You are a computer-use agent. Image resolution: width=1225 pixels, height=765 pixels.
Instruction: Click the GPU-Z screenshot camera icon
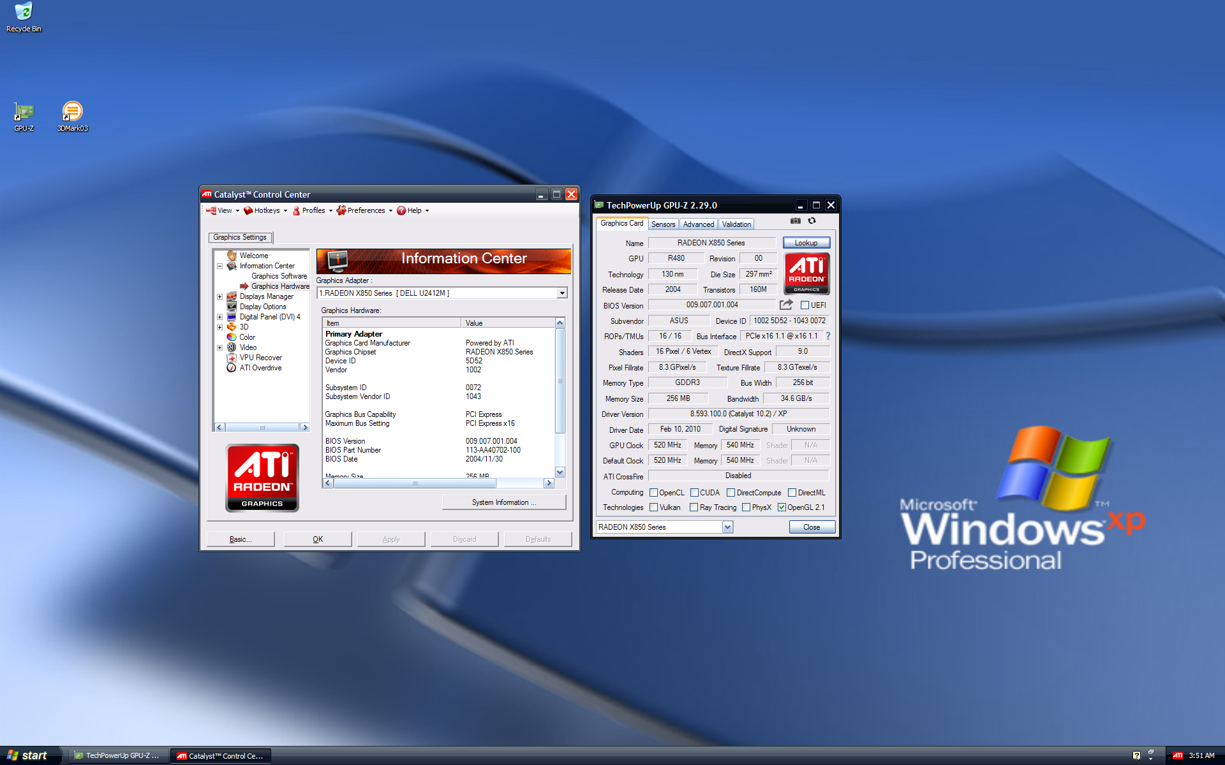[x=795, y=221]
